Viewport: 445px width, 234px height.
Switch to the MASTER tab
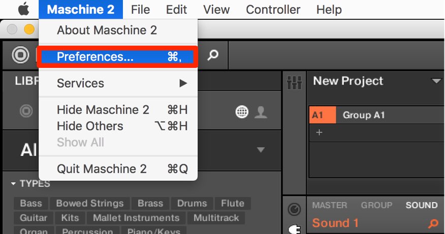click(330, 205)
